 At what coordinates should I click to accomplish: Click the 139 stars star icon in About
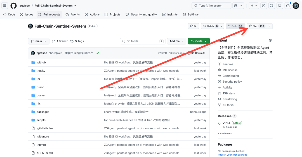click(x=220, y=93)
